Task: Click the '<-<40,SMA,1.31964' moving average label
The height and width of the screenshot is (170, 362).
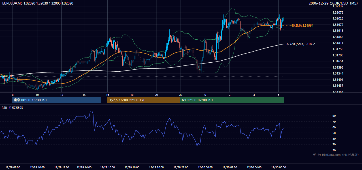Action: [x=300, y=25]
